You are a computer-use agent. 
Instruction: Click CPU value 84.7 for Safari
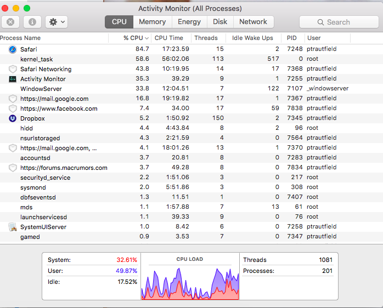(x=142, y=49)
